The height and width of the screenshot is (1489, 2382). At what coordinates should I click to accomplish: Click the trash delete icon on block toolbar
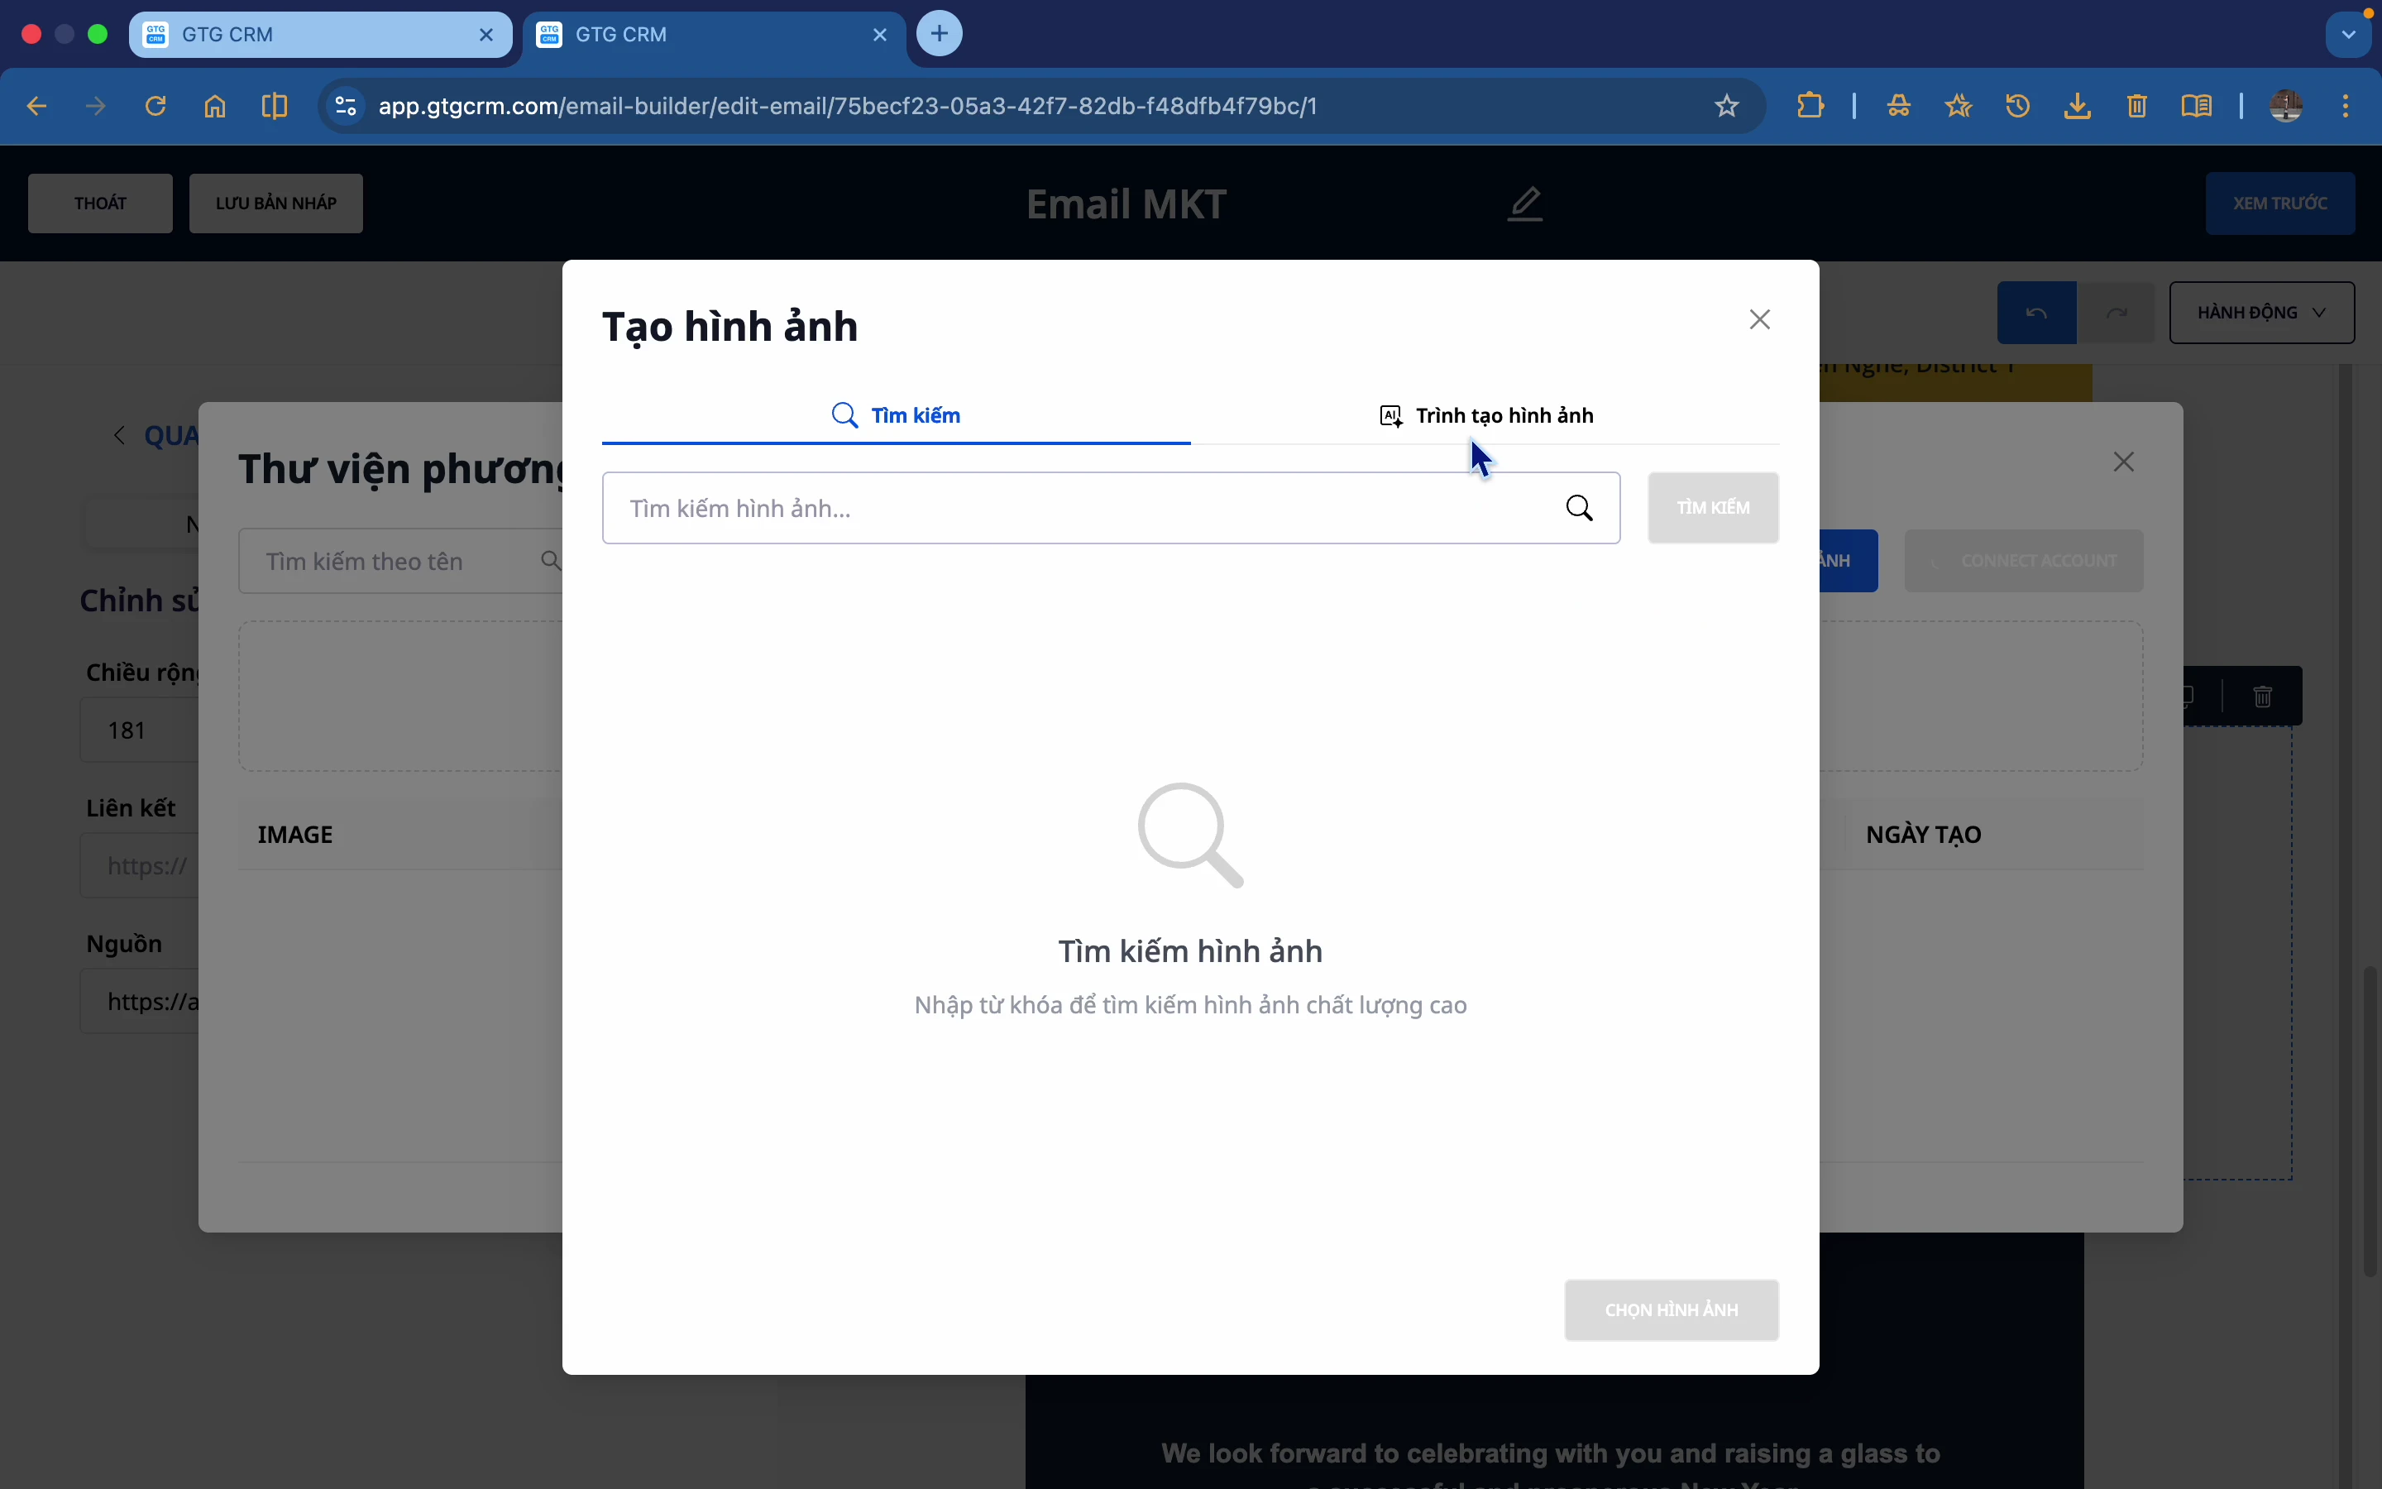(x=2262, y=697)
